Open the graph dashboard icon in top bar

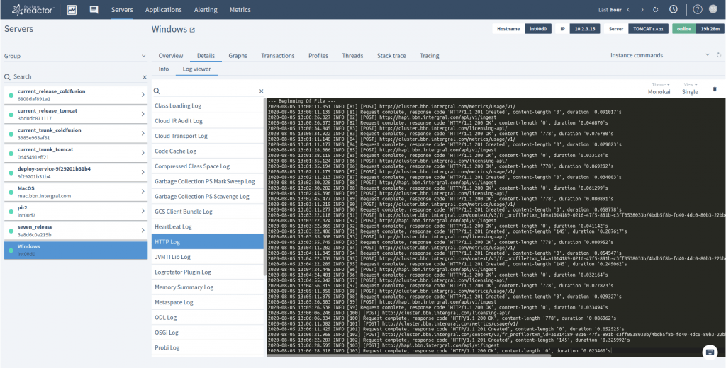click(x=72, y=10)
